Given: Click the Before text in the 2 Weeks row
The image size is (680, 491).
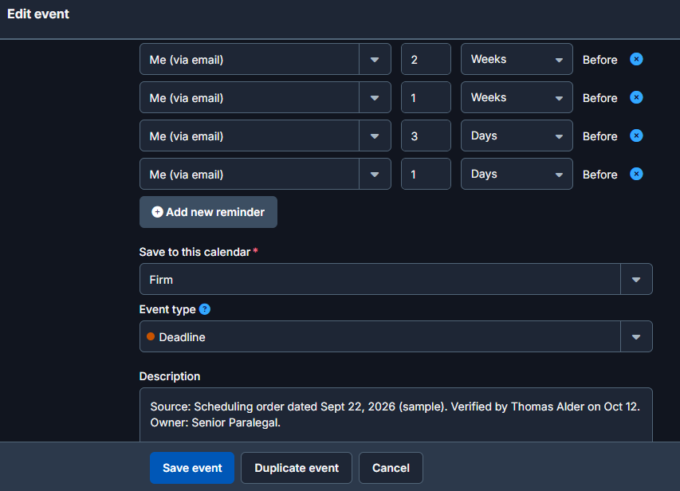Looking at the screenshot, I should click(599, 60).
